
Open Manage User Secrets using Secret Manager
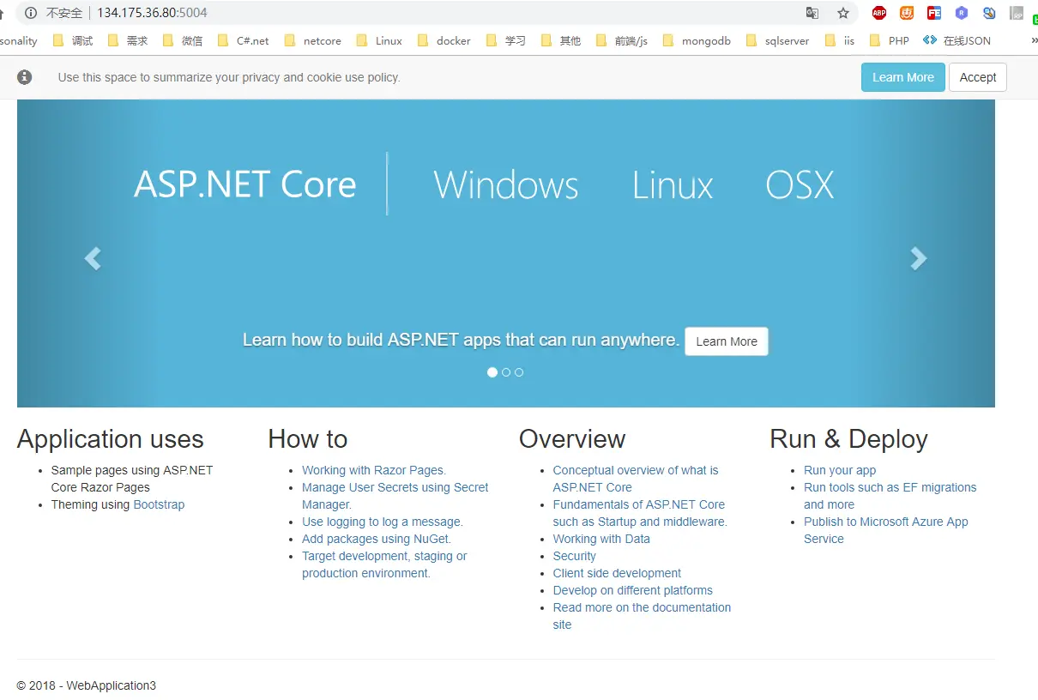click(395, 496)
